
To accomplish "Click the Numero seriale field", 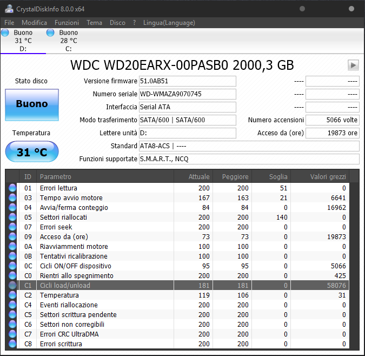I will [x=188, y=94].
